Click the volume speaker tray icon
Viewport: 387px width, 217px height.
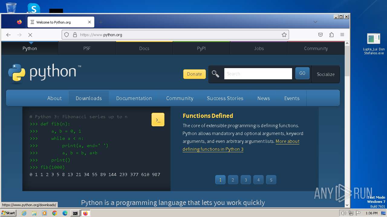pos(343,213)
